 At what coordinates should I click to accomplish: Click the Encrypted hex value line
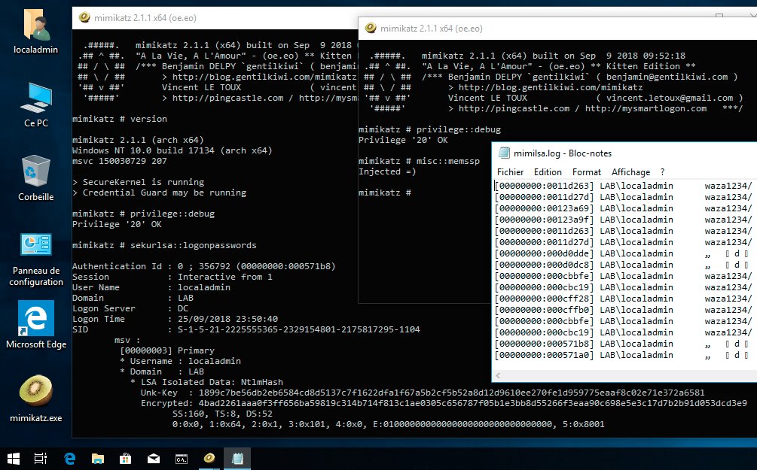tap(444, 404)
